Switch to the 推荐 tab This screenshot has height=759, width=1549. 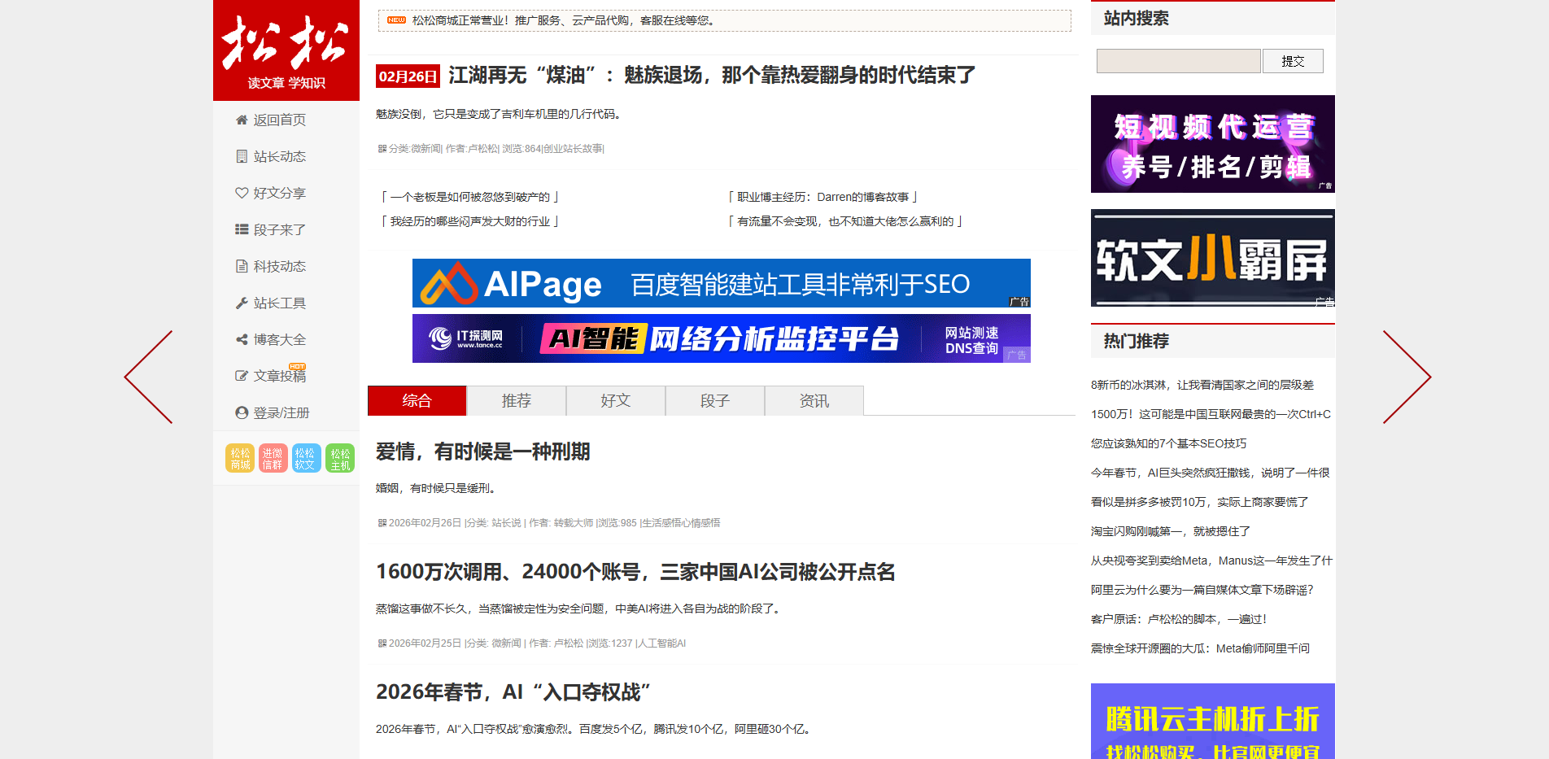(516, 401)
